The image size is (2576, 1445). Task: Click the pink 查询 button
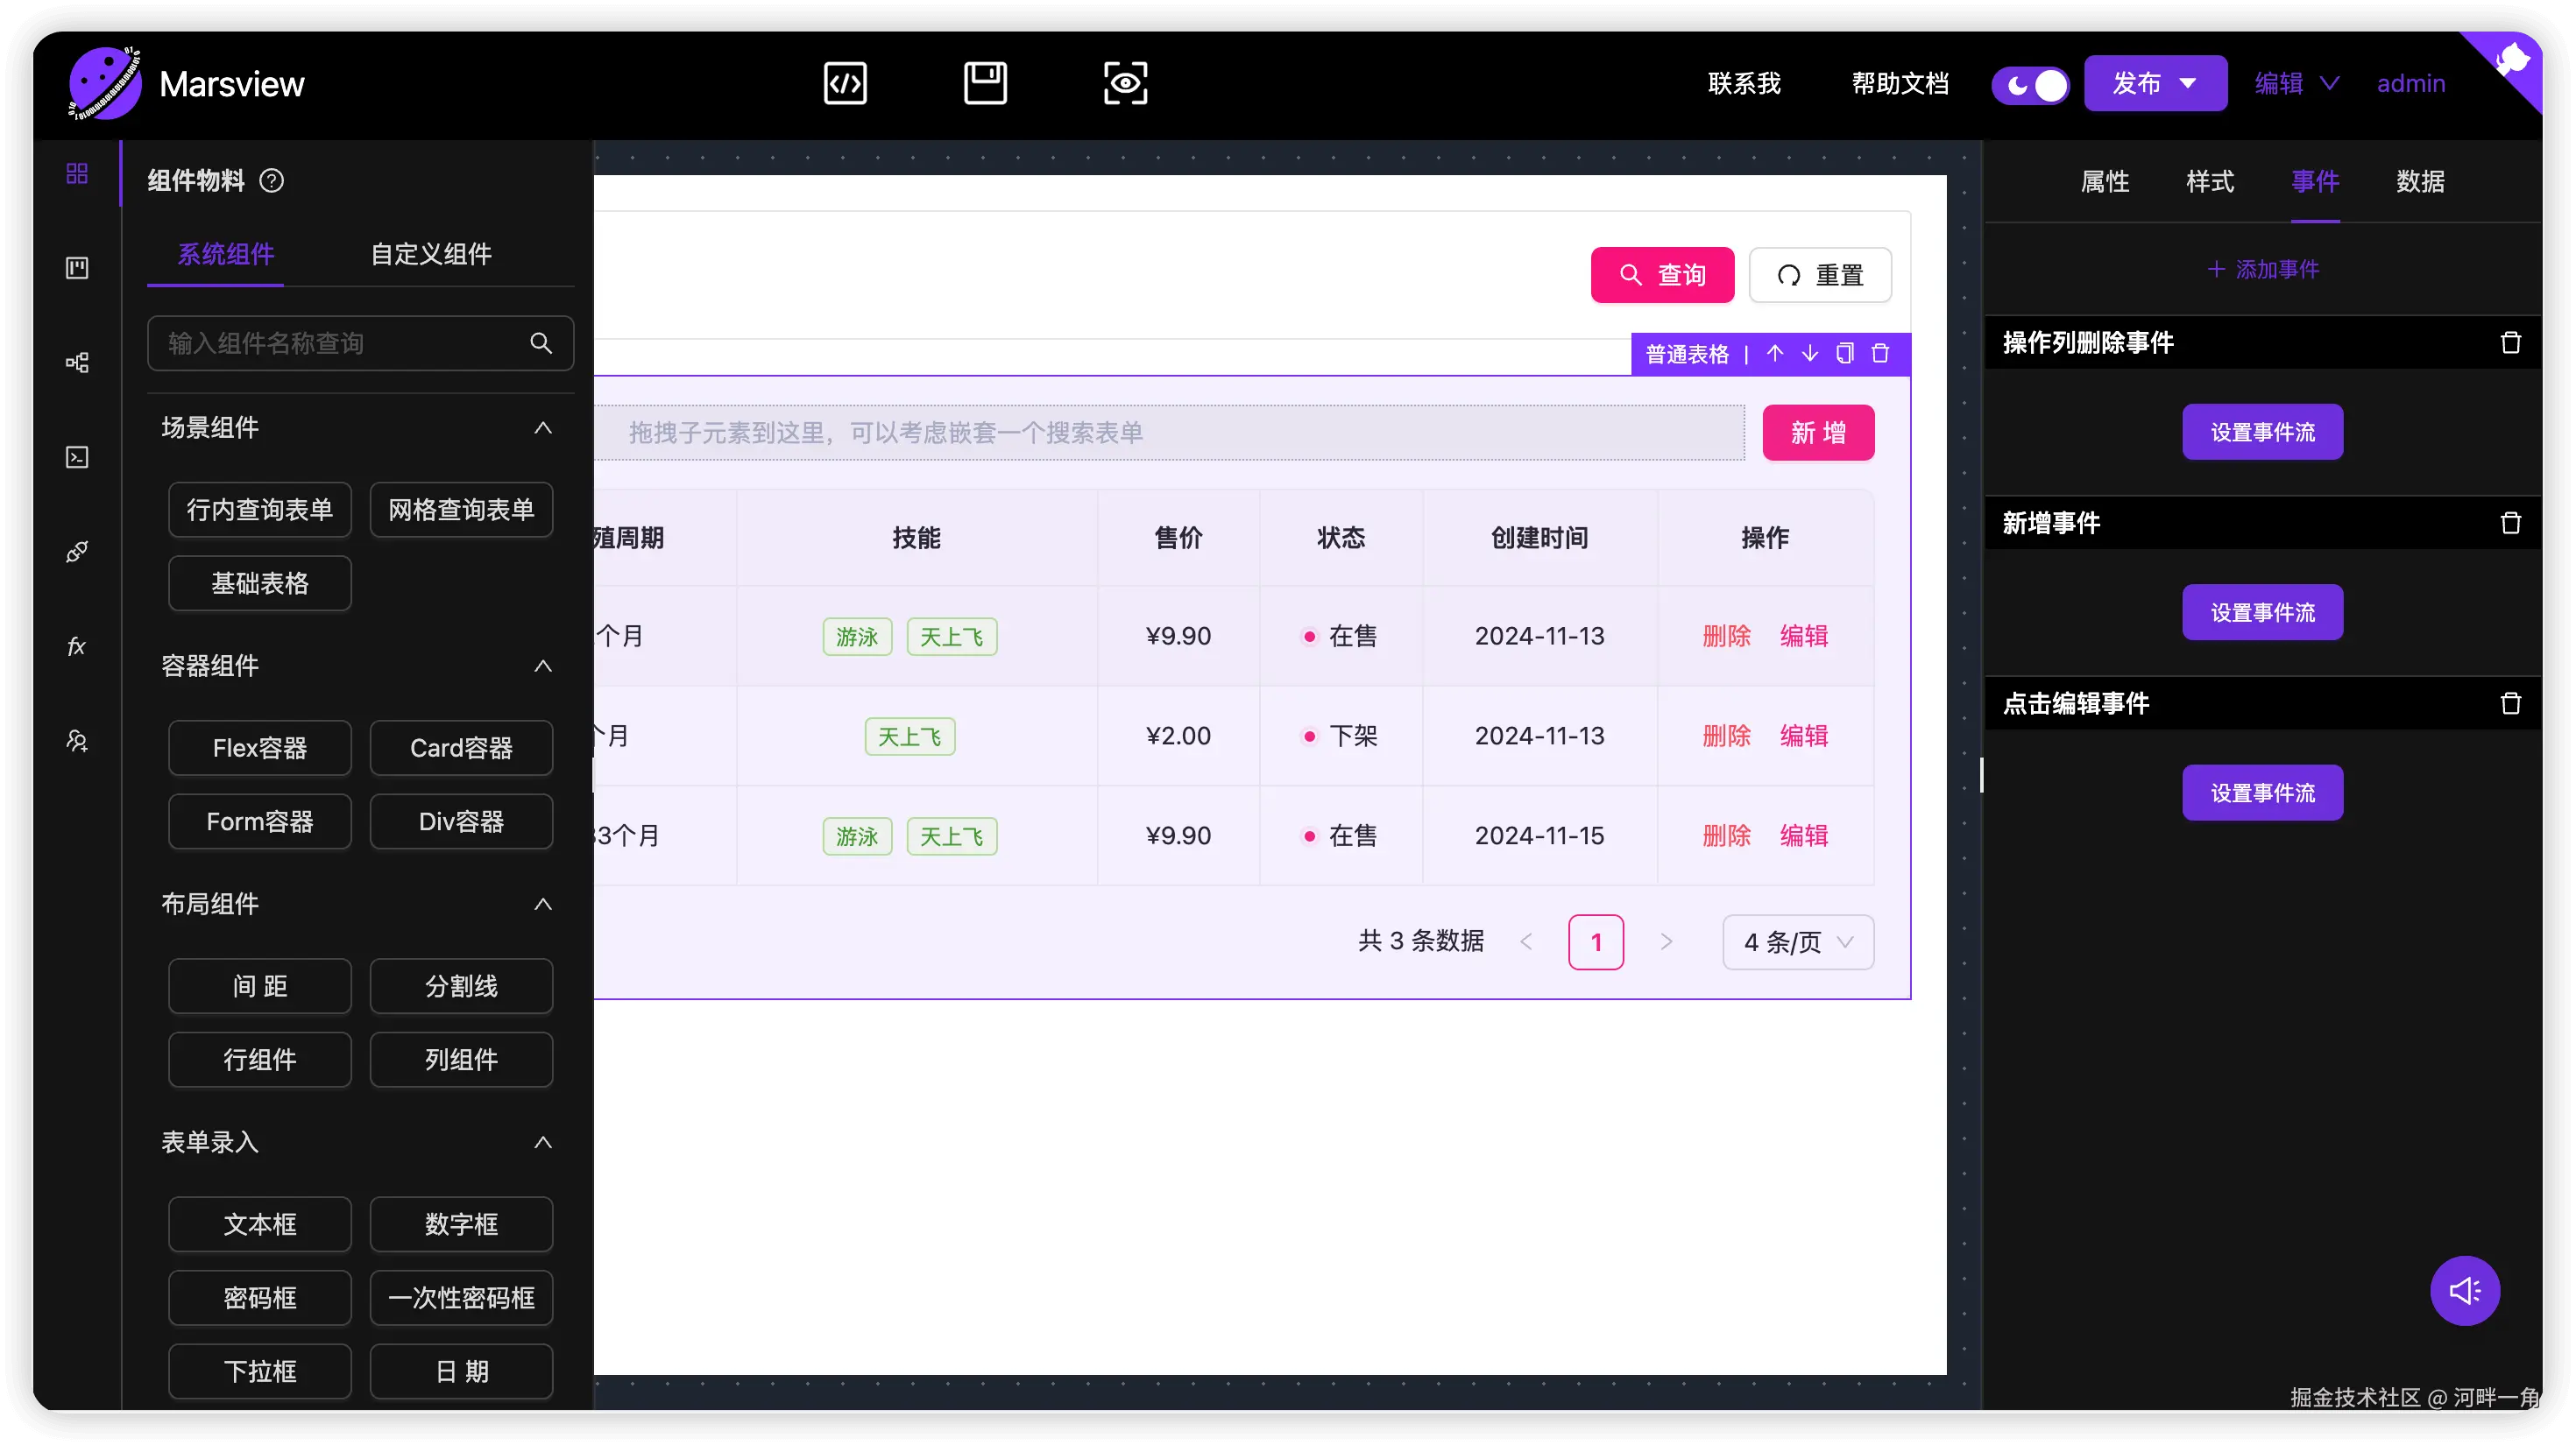[x=1662, y=275]
